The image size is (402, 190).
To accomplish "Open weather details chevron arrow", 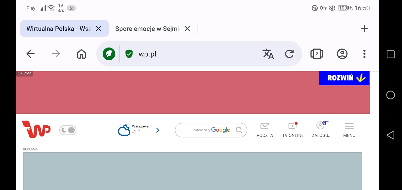I will (x=158, y=130).
